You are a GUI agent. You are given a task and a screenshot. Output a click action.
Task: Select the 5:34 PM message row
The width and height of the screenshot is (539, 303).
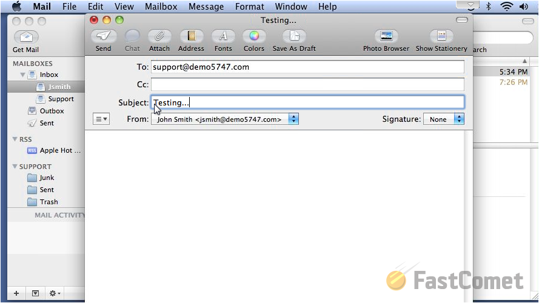pyautogui.click(x=501, y=72)
